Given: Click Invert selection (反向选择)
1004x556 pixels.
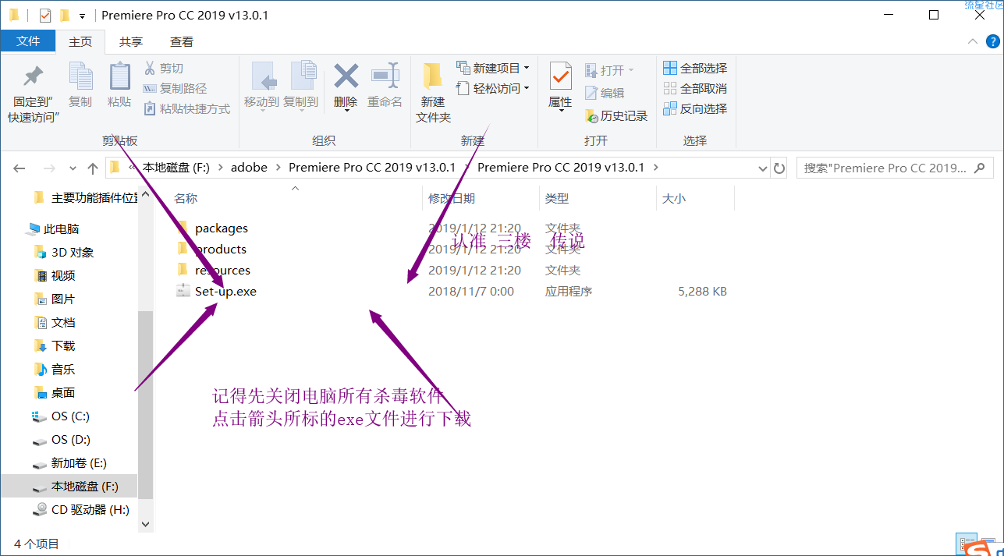Looking at the screenshot, I should (x=695, y=108).
